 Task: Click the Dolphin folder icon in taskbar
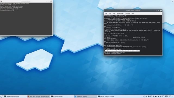(x=75, y=96)
